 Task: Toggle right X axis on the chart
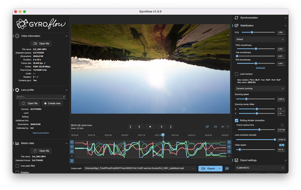pos(229,142)
